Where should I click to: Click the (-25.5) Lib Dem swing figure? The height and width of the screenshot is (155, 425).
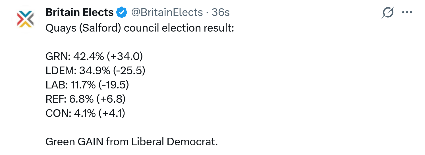[129, 71]
